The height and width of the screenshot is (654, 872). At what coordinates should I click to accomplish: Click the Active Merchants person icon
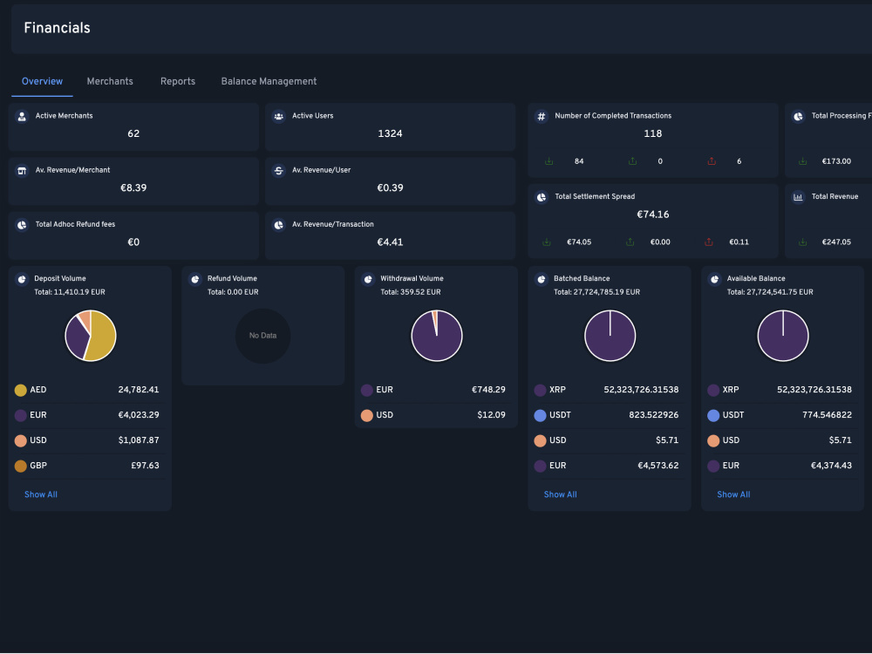pos(22,116)
